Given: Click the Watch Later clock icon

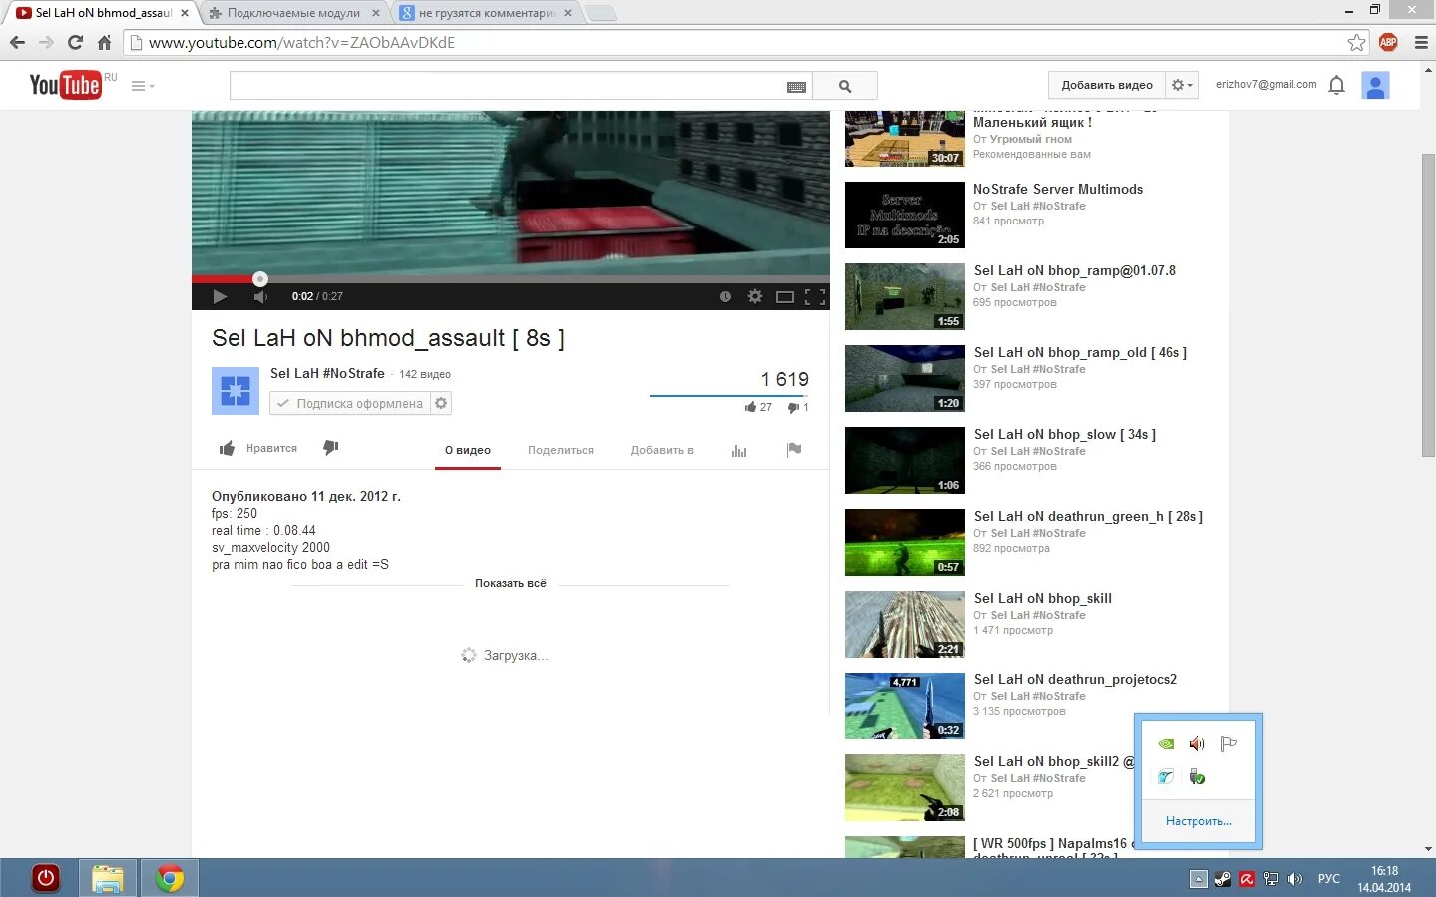Looking at the screenshot, I should coord(725,296).
